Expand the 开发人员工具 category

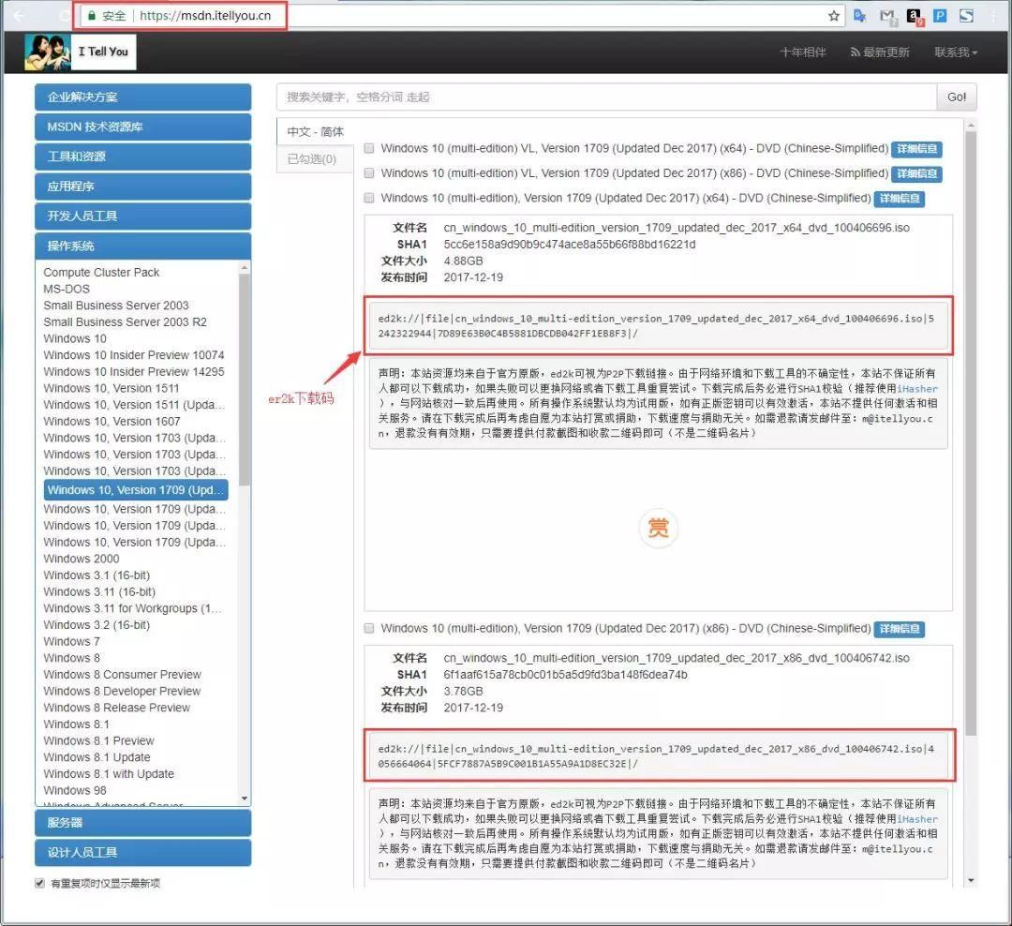142,216
